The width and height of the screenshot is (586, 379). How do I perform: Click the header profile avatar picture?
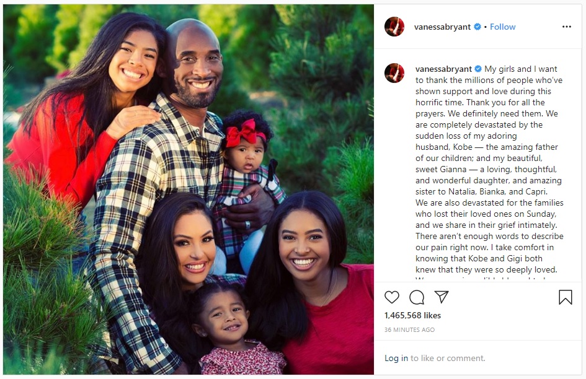tap(394, 27)
